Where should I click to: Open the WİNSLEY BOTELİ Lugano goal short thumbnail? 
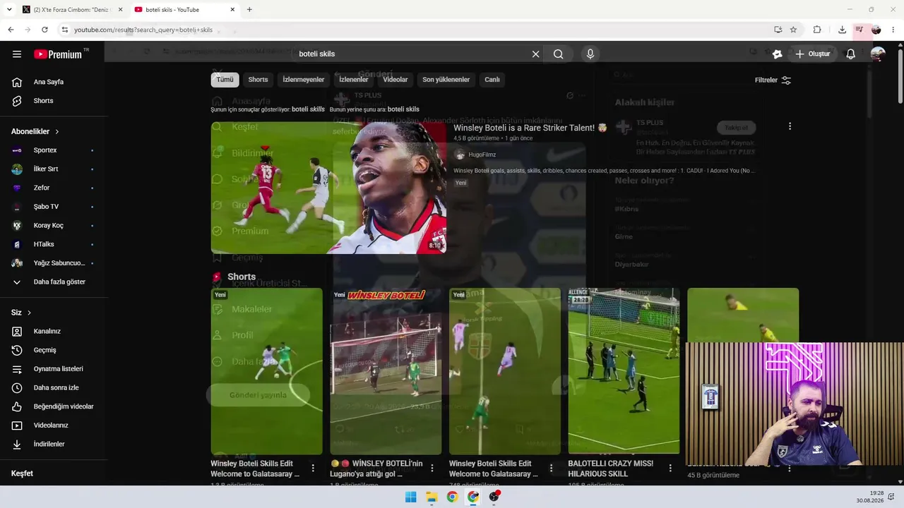coord(386,371)
